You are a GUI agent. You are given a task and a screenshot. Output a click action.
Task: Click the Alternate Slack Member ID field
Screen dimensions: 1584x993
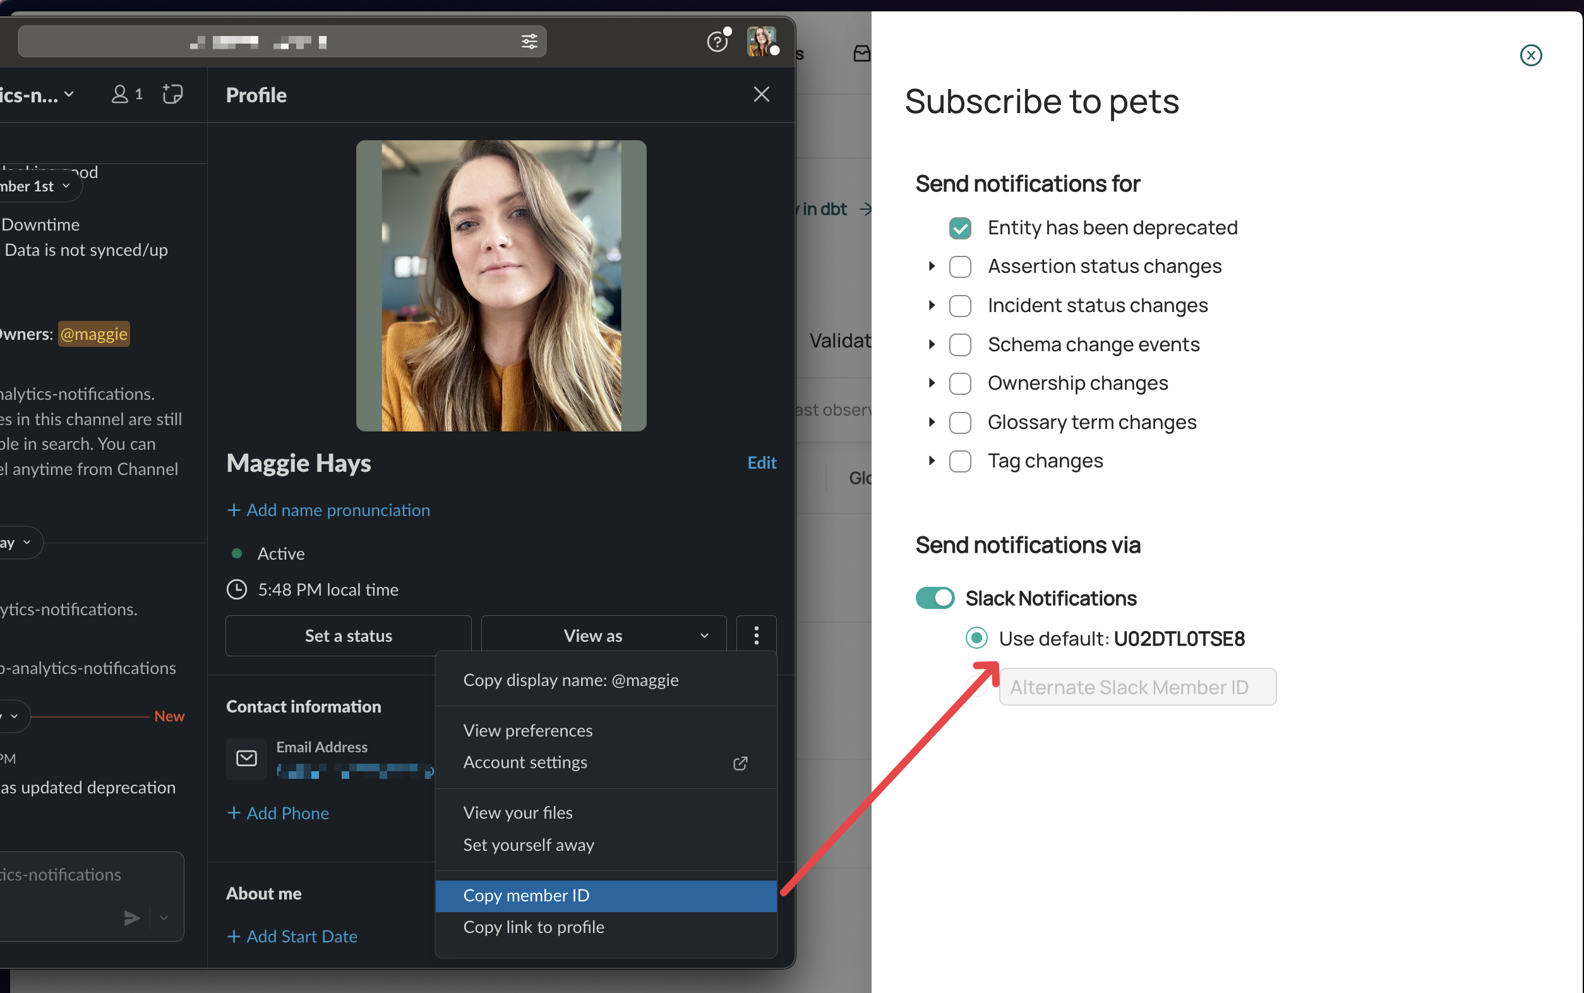pos(1137,687)
